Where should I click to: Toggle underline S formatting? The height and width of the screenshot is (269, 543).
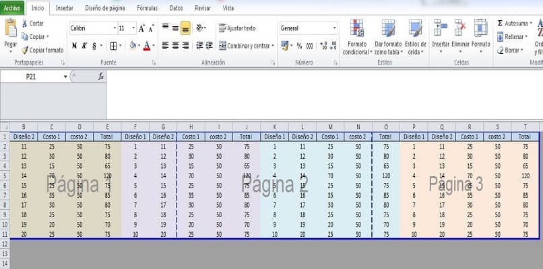click(x=94, y=46)
